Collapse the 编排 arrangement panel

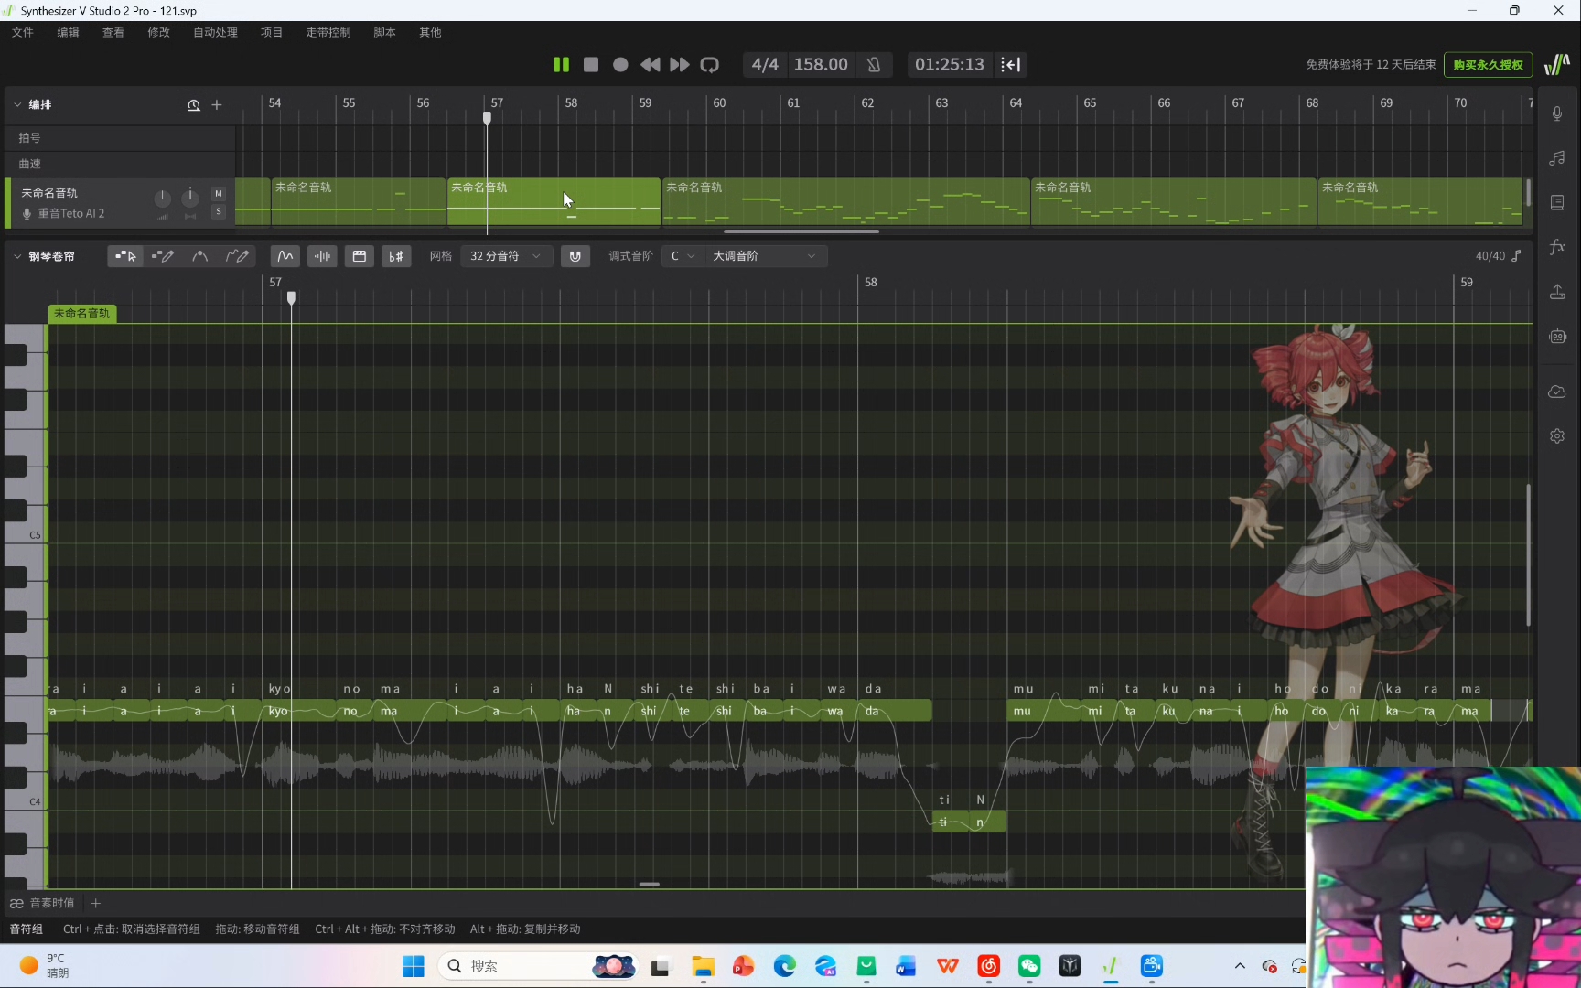[x=17, y=104]
